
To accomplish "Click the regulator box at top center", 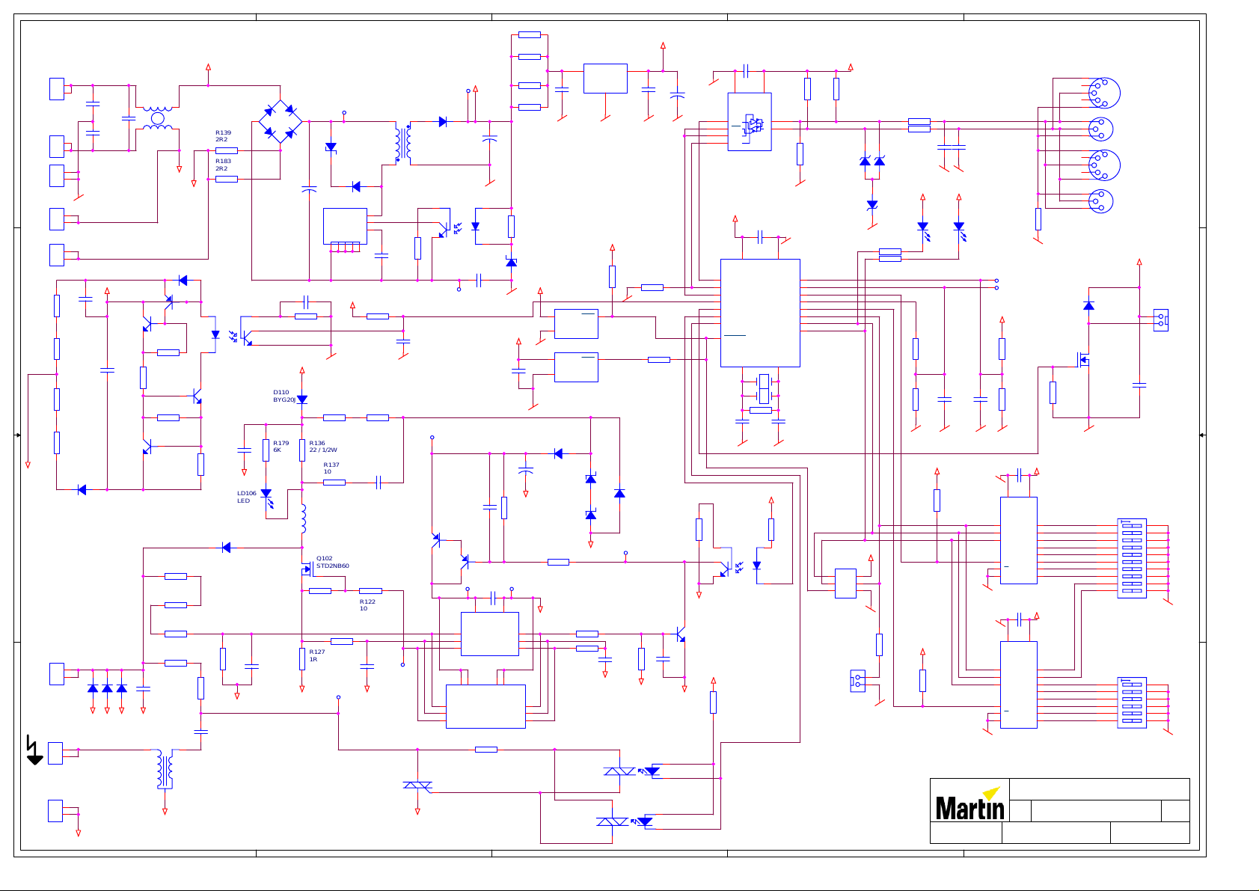I will pos(605,79).
